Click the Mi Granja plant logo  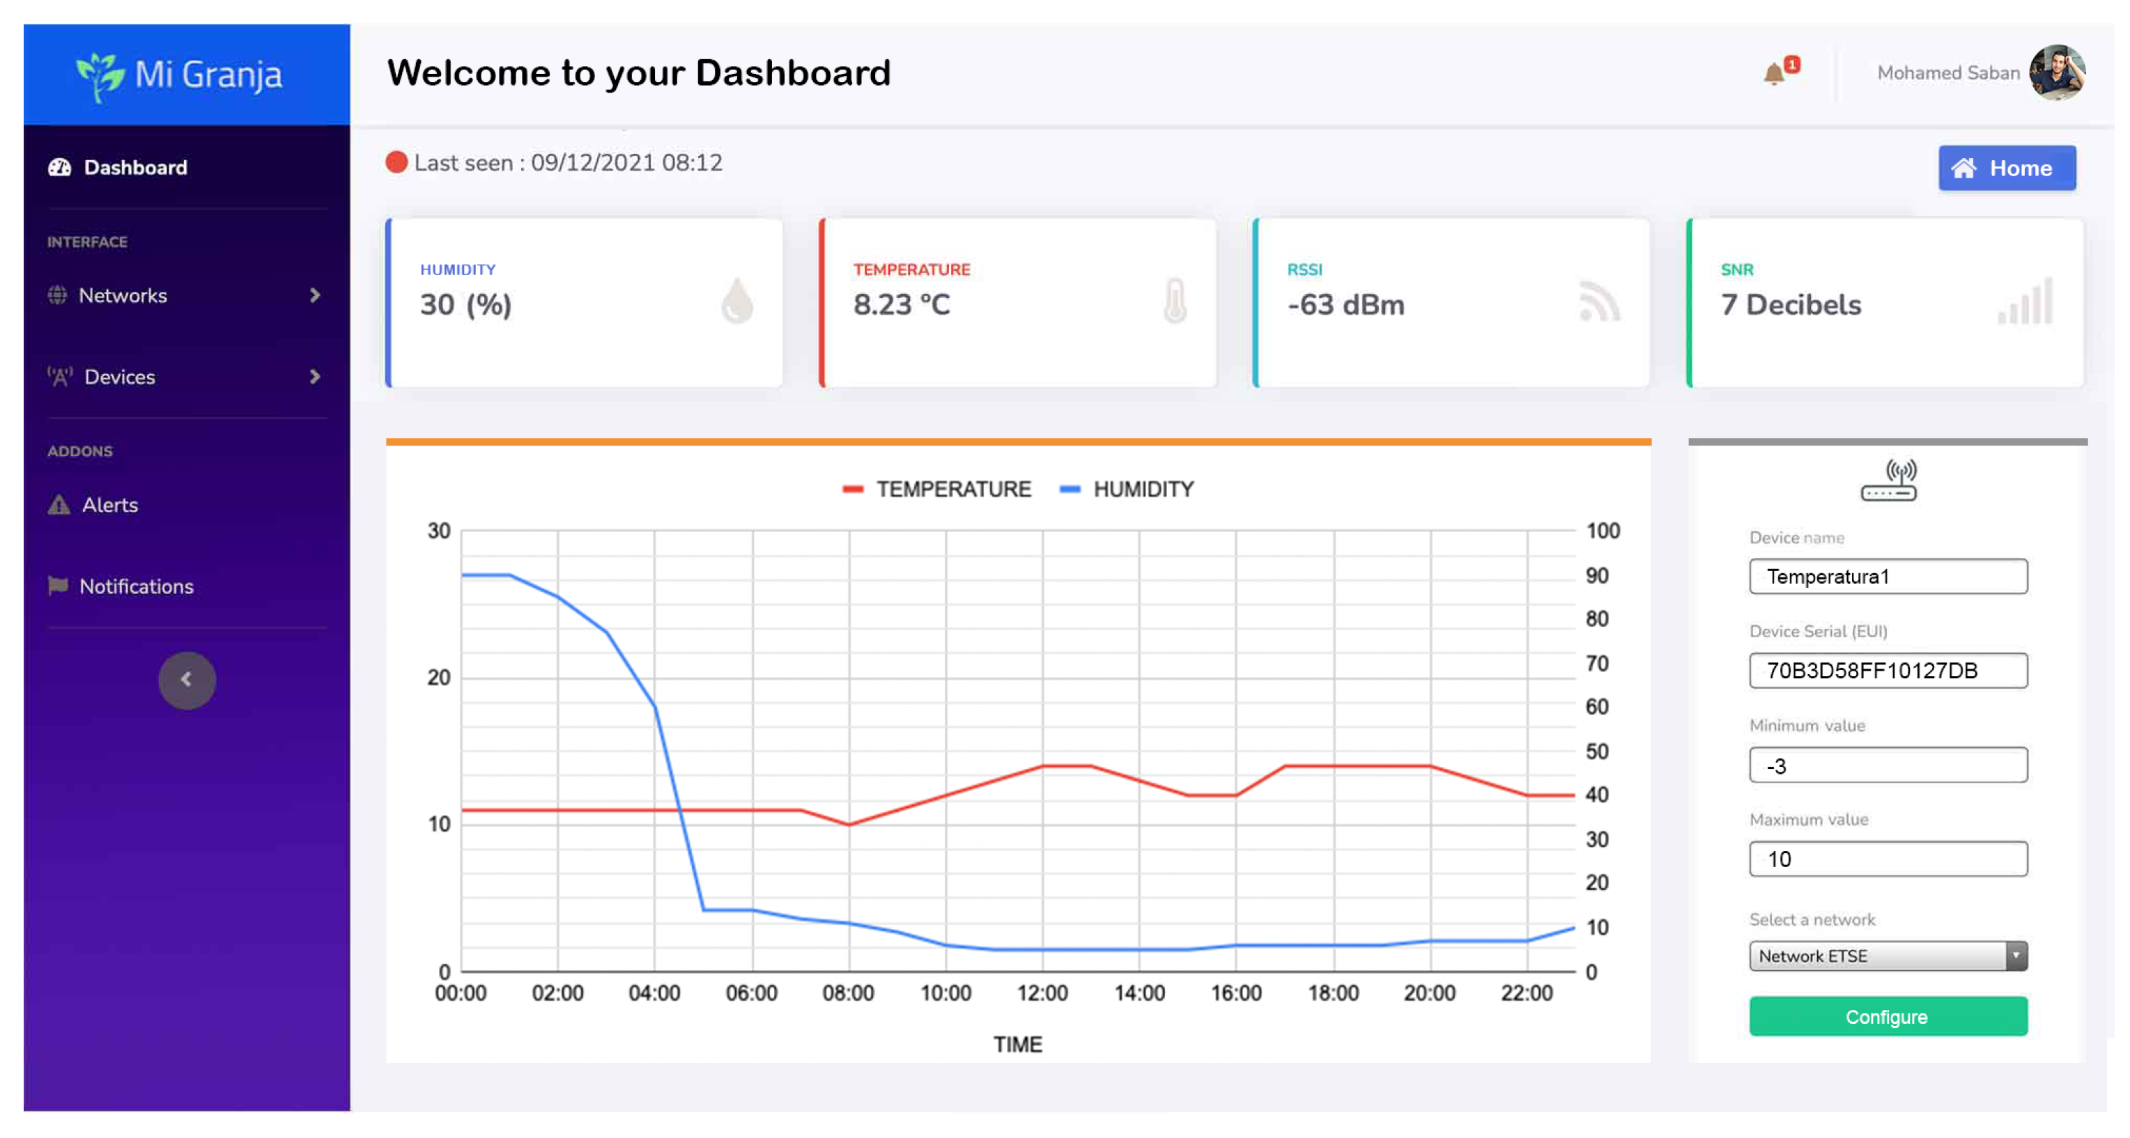pyautogui.click(x=100, y=77)
